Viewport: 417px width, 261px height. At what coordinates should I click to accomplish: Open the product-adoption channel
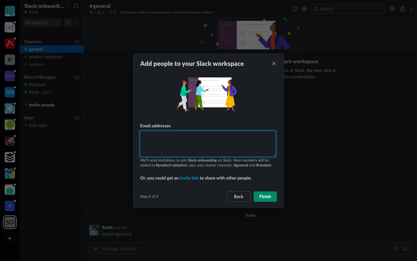pos(52,57)
